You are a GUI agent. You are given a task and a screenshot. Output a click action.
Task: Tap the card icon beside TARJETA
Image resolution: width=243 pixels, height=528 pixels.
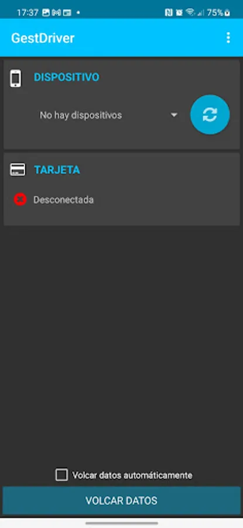coord(18,170)
